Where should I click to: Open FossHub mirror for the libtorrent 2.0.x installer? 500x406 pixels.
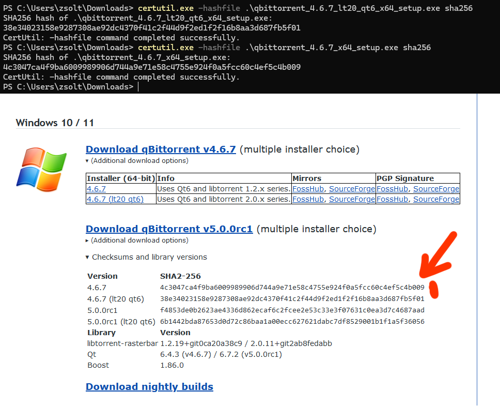[x=308, y=199]
